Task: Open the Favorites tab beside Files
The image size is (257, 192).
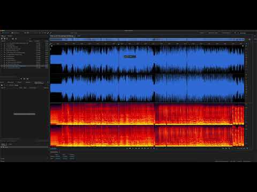Action: click(x=10, y=36)
